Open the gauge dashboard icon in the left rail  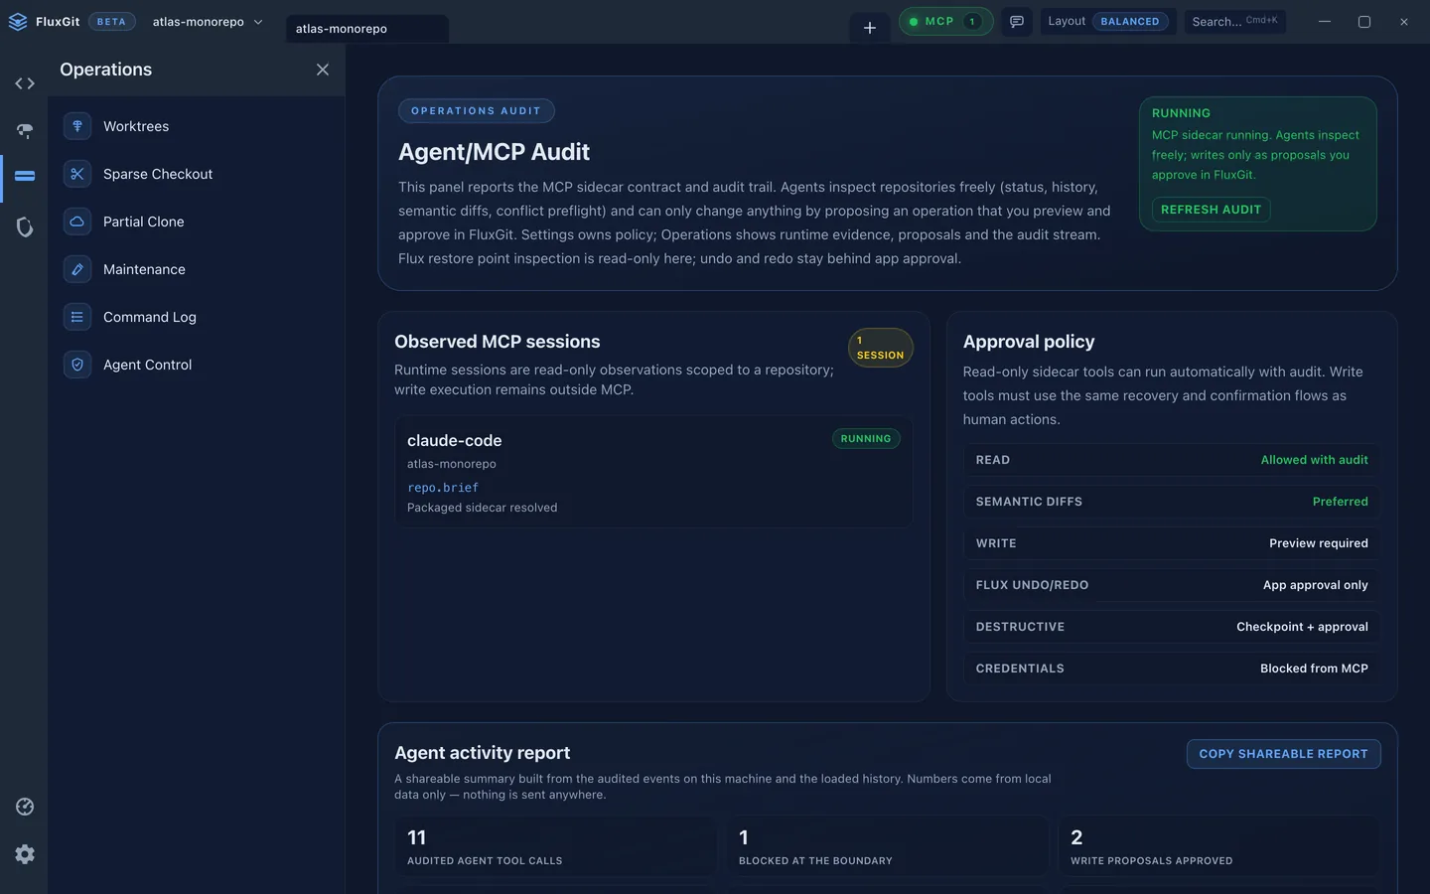pyautogui.click(x=25, y=807)
